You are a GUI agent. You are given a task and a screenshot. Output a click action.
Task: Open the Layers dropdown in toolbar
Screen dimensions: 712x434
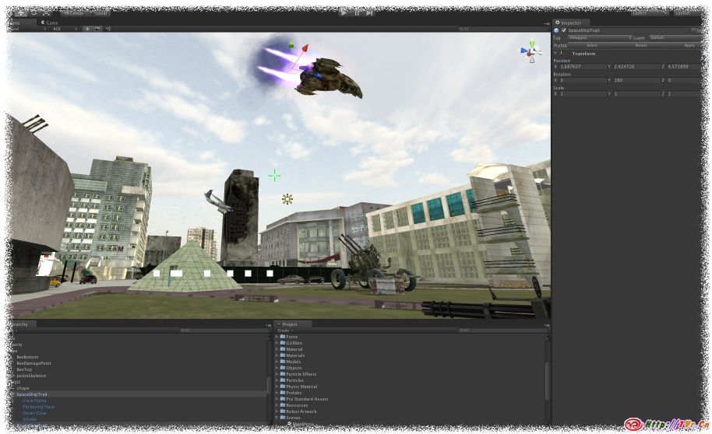click(649, 12)
